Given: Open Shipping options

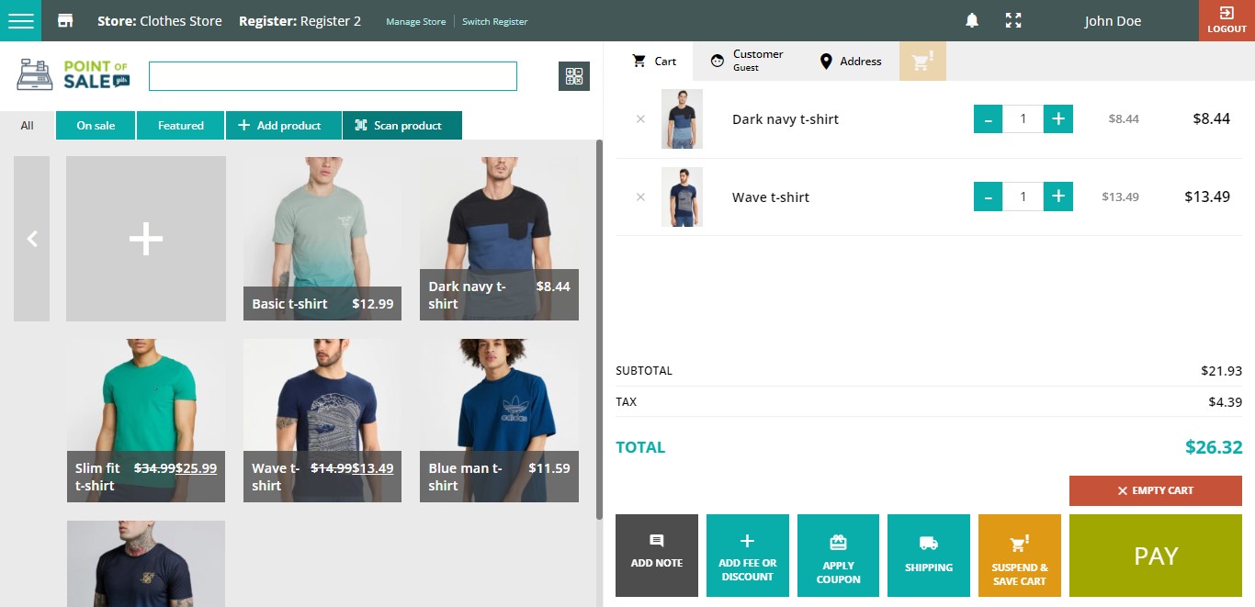Looking at the screenshot, I should (929, 556).
